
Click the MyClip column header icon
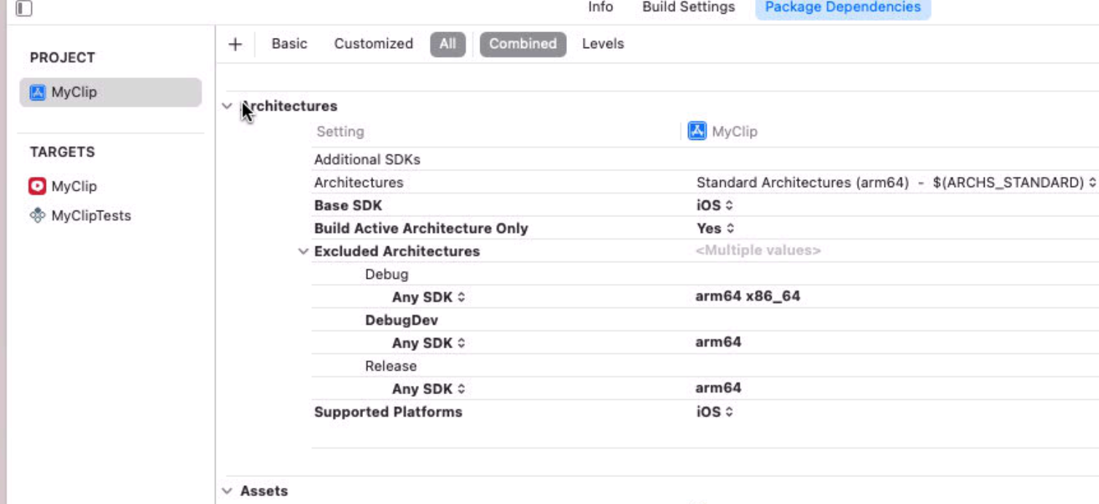(x=697, y=131)
